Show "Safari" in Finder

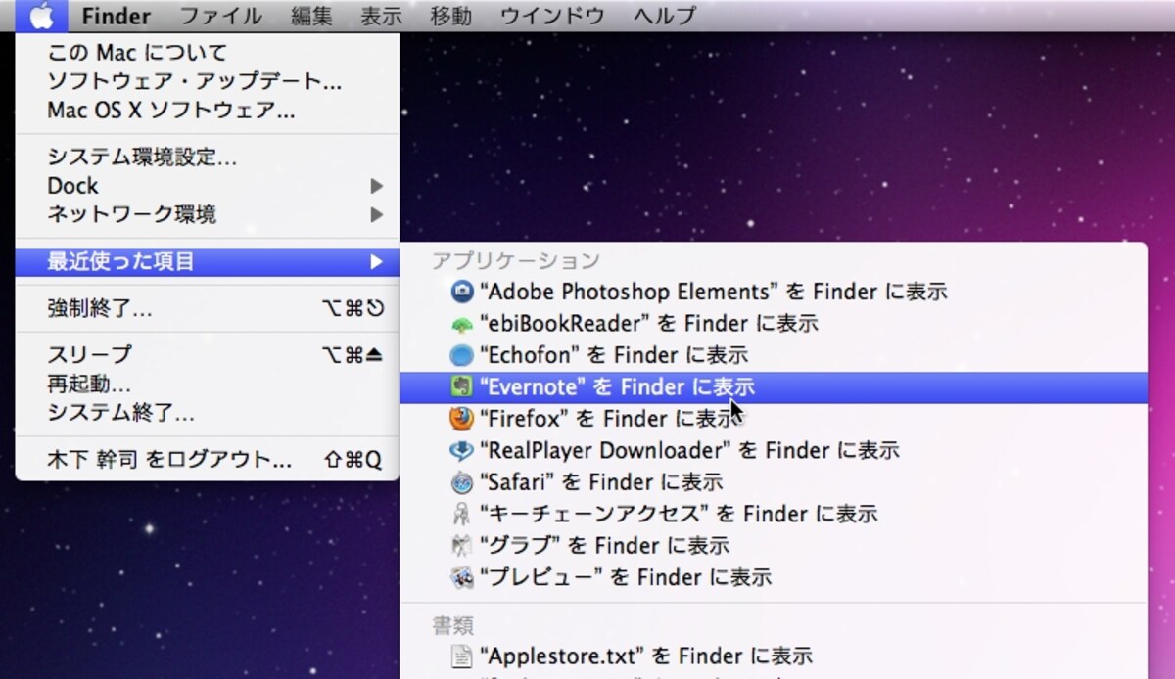(774, 482)
